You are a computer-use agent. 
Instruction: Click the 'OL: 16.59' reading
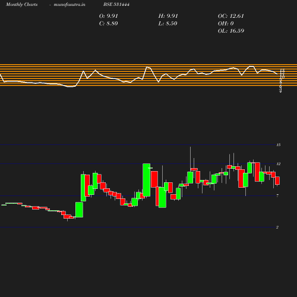click(231, 31)
